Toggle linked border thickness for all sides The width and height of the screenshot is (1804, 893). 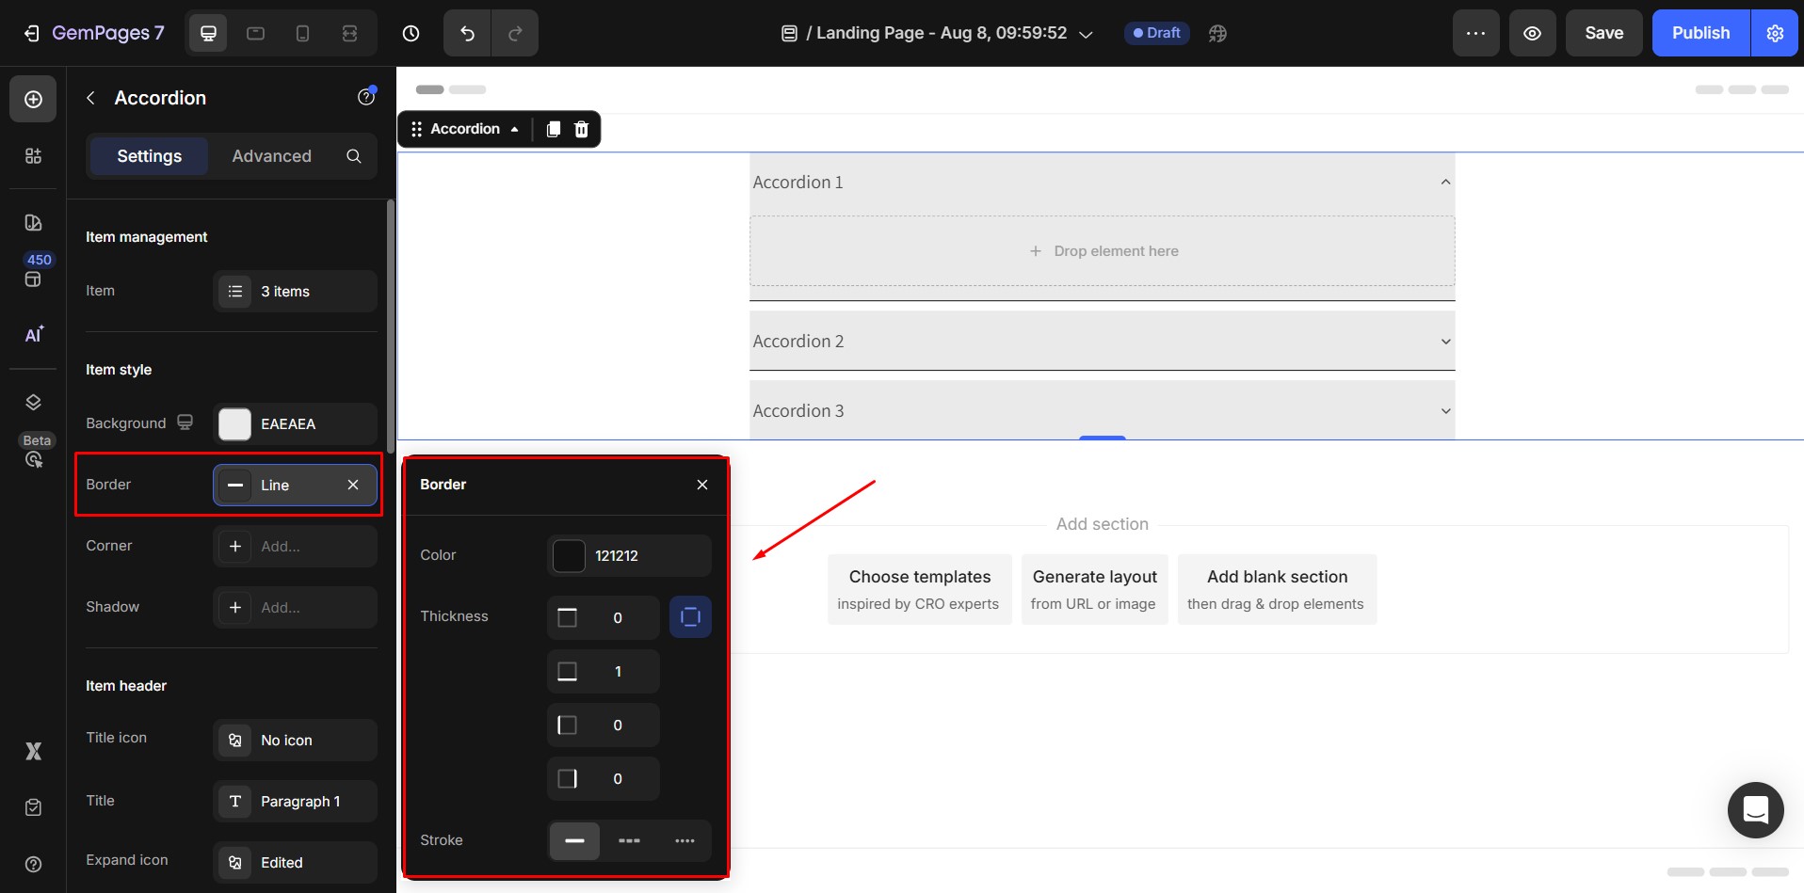[690, 617]
